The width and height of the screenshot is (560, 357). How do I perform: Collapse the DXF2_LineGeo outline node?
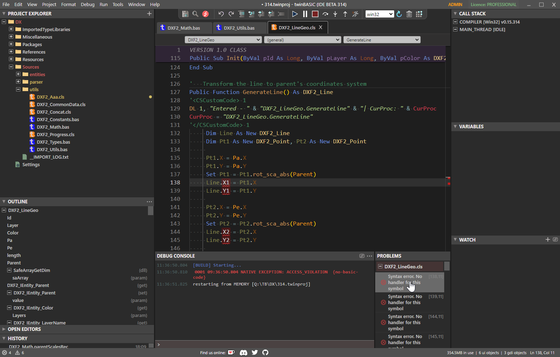click(3, 210)
